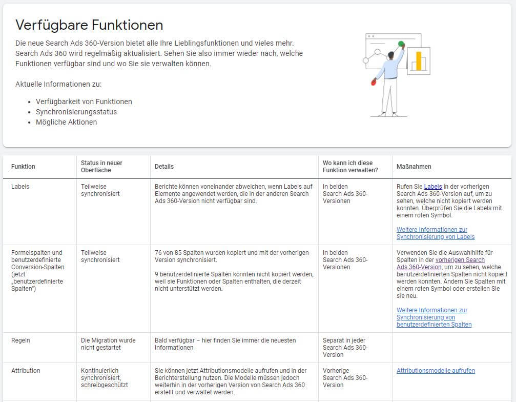Click the "Verfügbare Funktionen" page heading
The width and height of the screenshot is (516, 402).
(89, 25)
